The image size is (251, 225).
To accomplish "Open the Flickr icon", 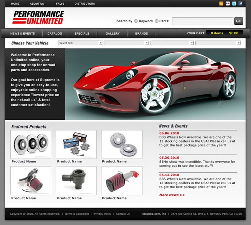I will 228,4.
